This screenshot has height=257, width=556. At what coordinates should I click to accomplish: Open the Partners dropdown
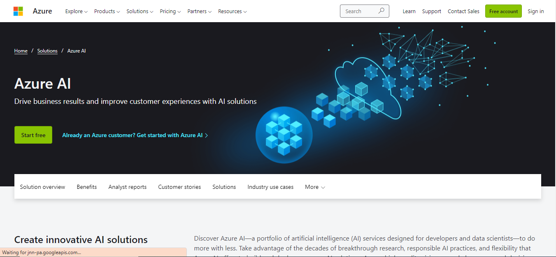tap(200, 11)
